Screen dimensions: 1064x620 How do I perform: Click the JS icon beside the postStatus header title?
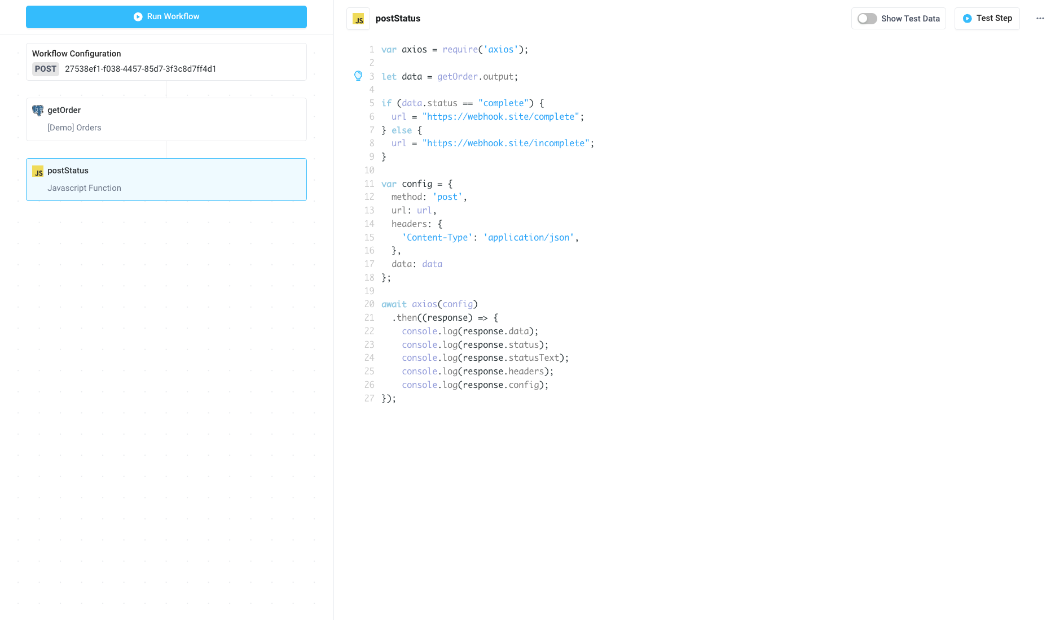358,19
